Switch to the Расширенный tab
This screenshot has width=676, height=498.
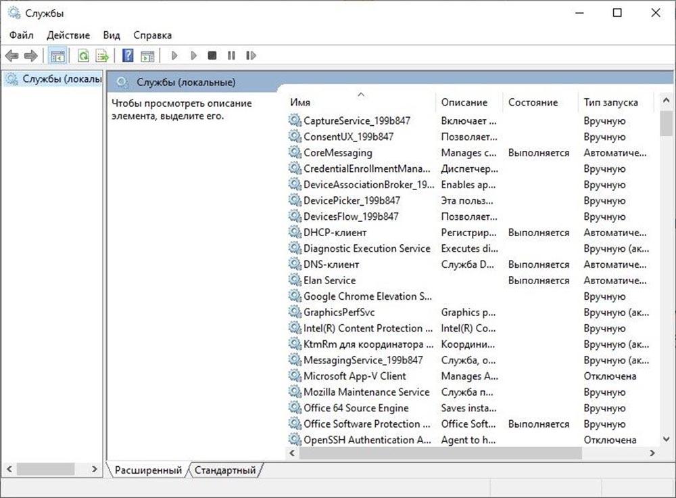pos(148,470)
